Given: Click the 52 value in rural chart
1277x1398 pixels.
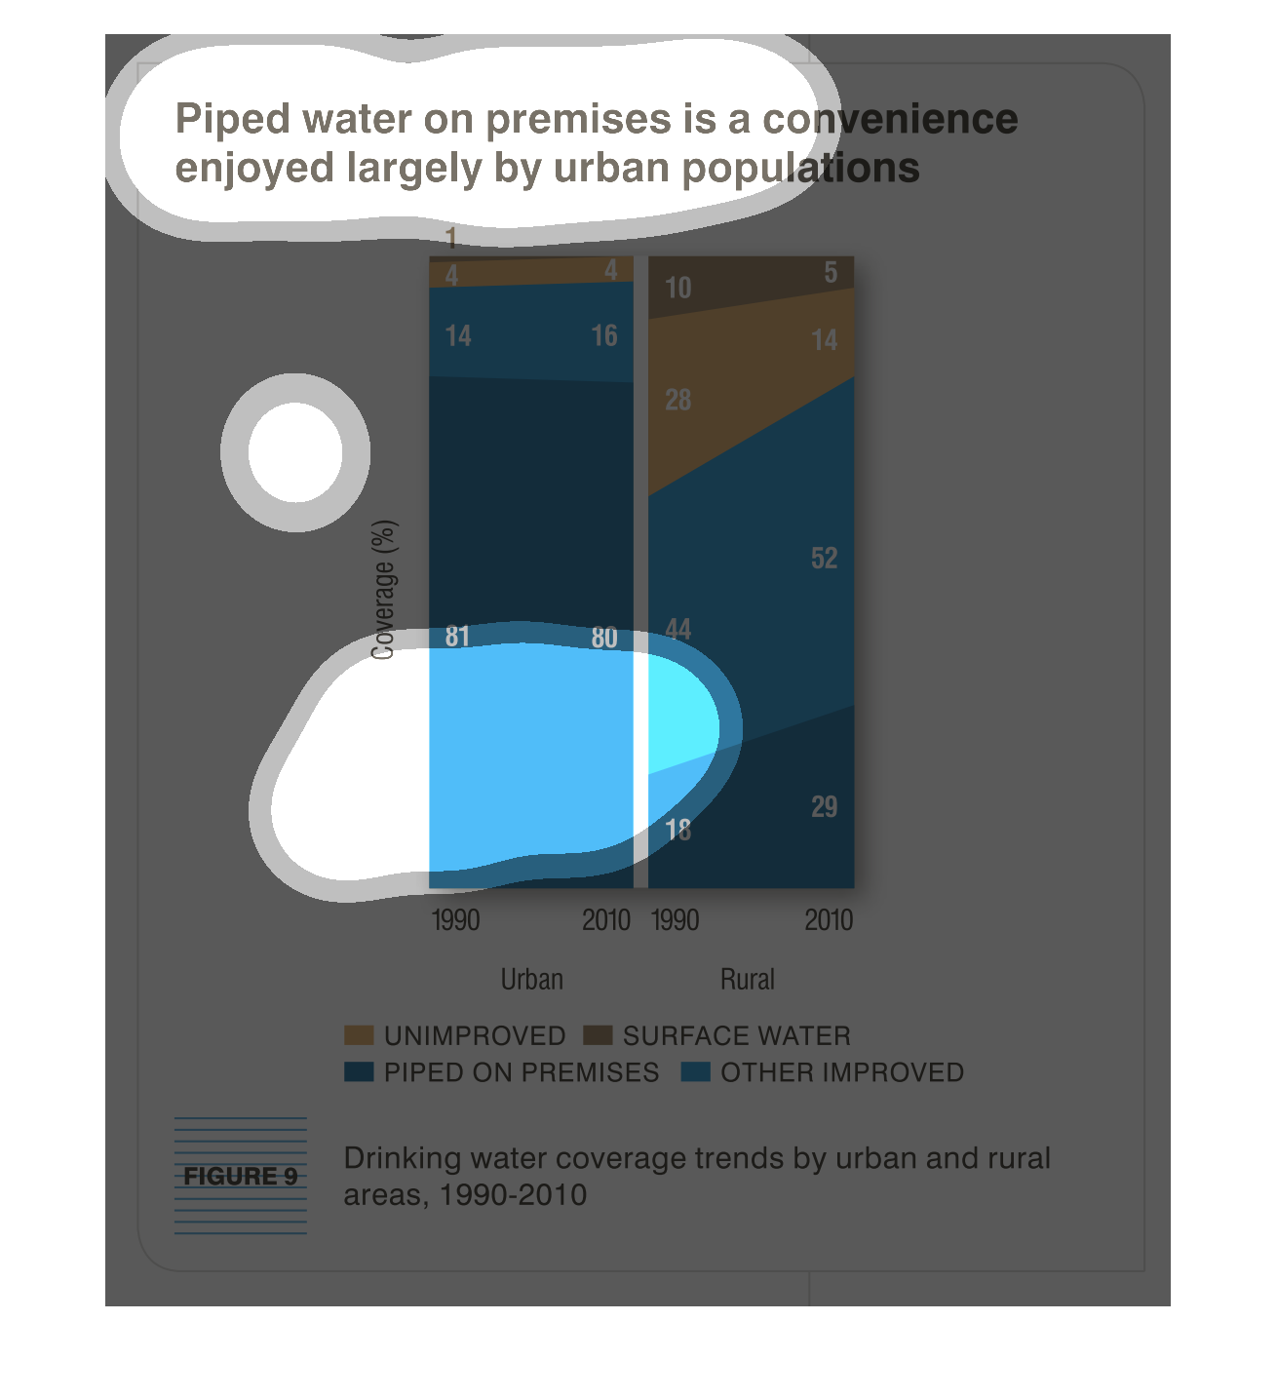Looking at the screenshot, I should click(x=824, y=558).
